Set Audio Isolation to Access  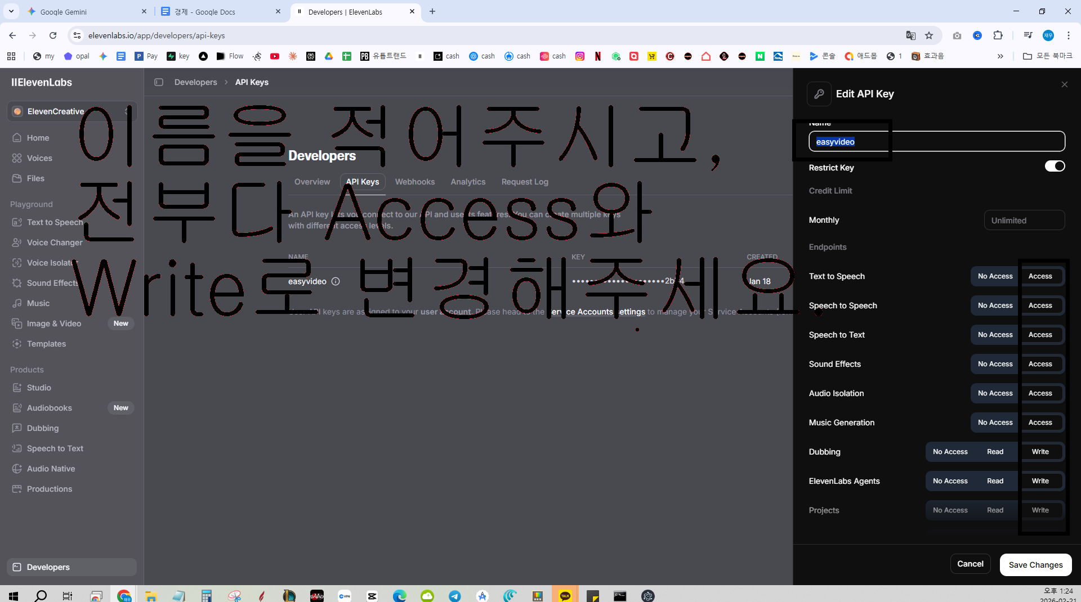(x=1040, y=393)
